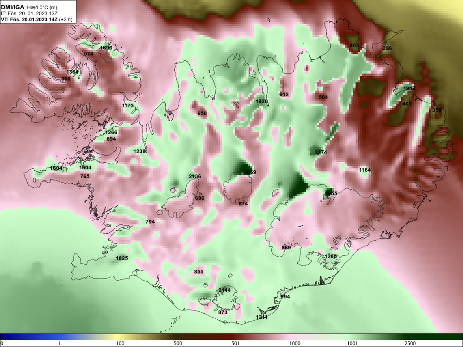Click the 2869 height label
This screenshot has width=463, height=347.
(x=250, y=172)
